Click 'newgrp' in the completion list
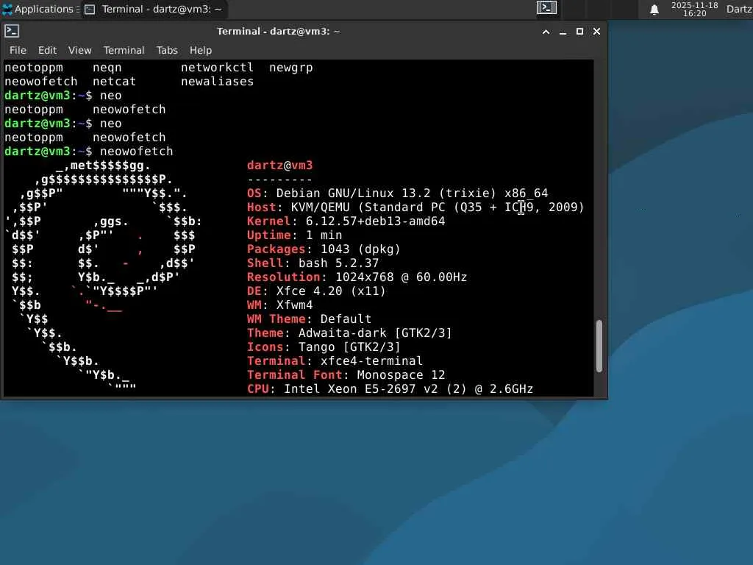This screenshot has width=753, height=565. [x=291, y=68]
